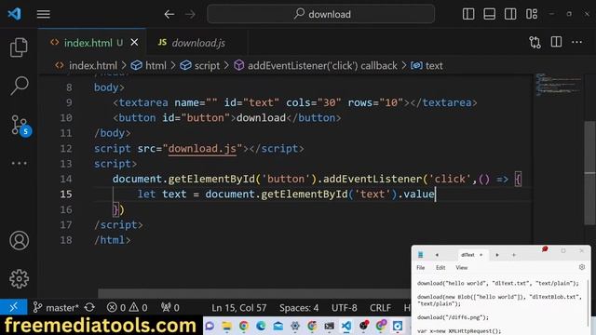Click the VS Code logo icon

tap(15, 14)
